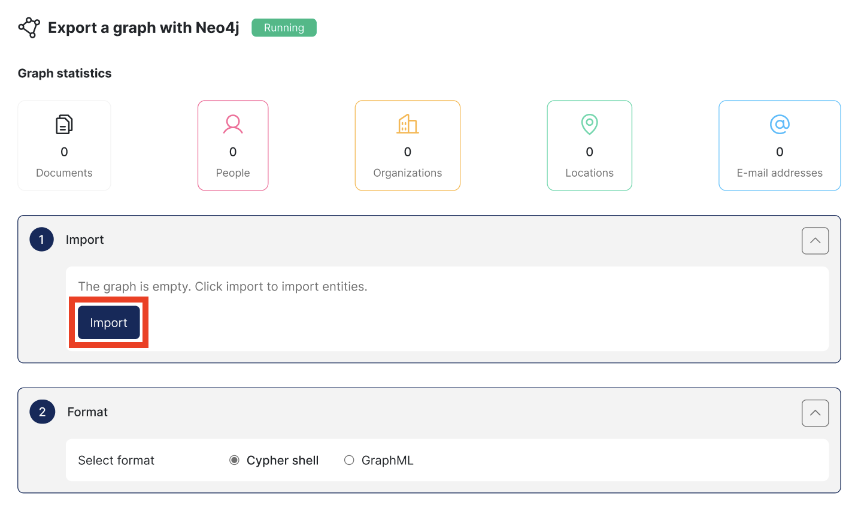
Task: Enable the GraphML export format option
Action: tap(349, 460)
